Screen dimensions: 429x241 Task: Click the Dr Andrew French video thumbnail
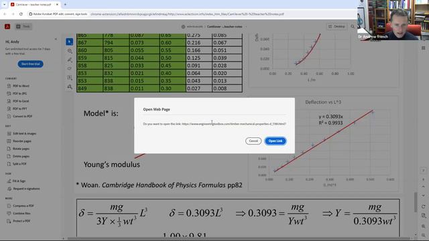coord(393,20)
